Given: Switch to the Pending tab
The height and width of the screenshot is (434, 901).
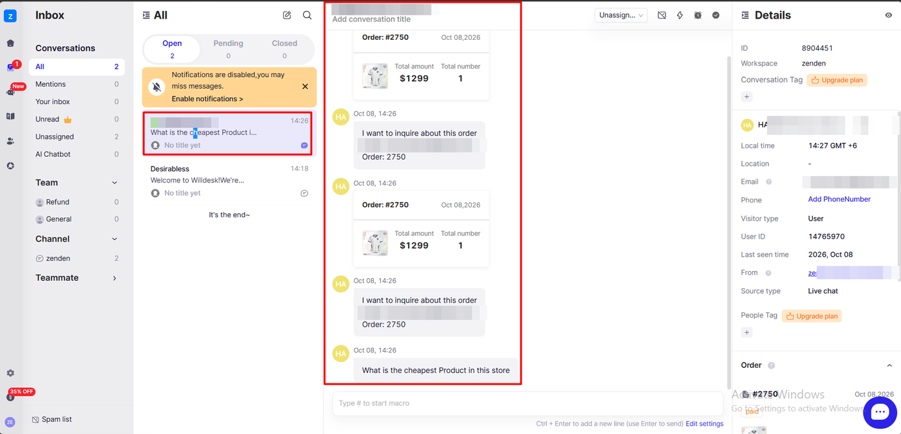Looking at the screenshot, I should pyautogui.click(x=228, y=49).
